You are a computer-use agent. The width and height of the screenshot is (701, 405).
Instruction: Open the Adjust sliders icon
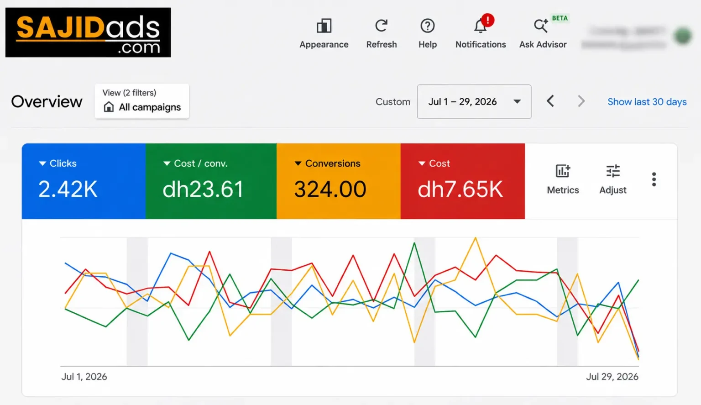(x=613, y=171)
